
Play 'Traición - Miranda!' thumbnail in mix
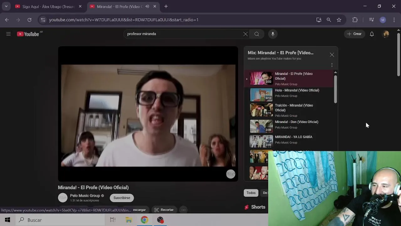[x=261, y=110]
